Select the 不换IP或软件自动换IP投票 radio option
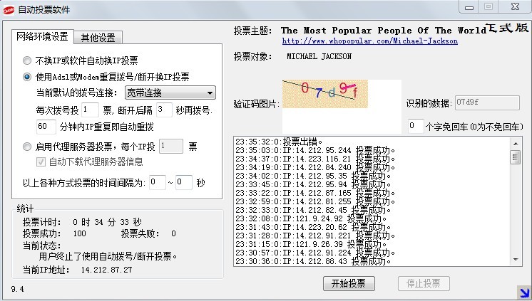Viewport: 532px width, 301px height. coord(28,60)
